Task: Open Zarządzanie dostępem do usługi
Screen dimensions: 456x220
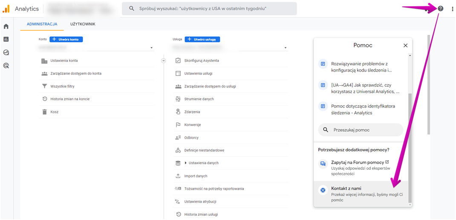Action: 210,87
